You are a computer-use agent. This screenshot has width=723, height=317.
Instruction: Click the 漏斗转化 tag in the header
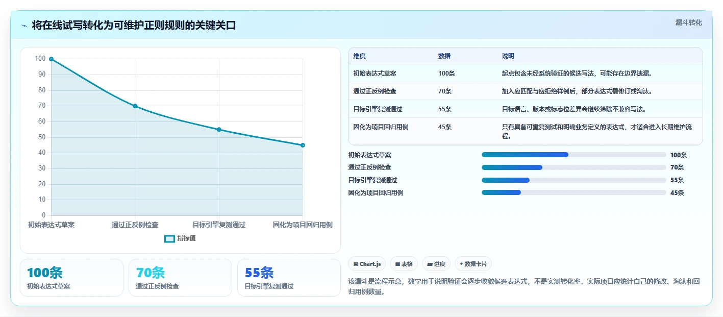[x=688, y=23]
